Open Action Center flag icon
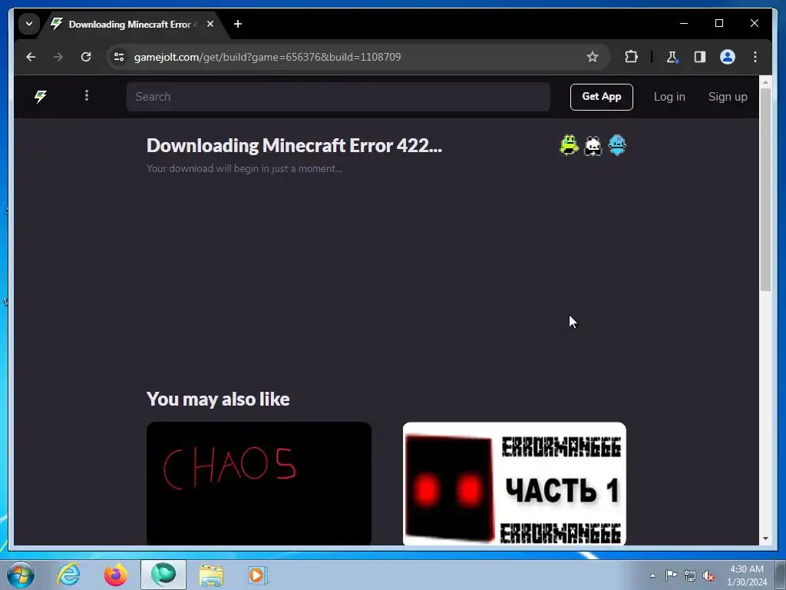786x590 pixels. (x=671, y=575)
